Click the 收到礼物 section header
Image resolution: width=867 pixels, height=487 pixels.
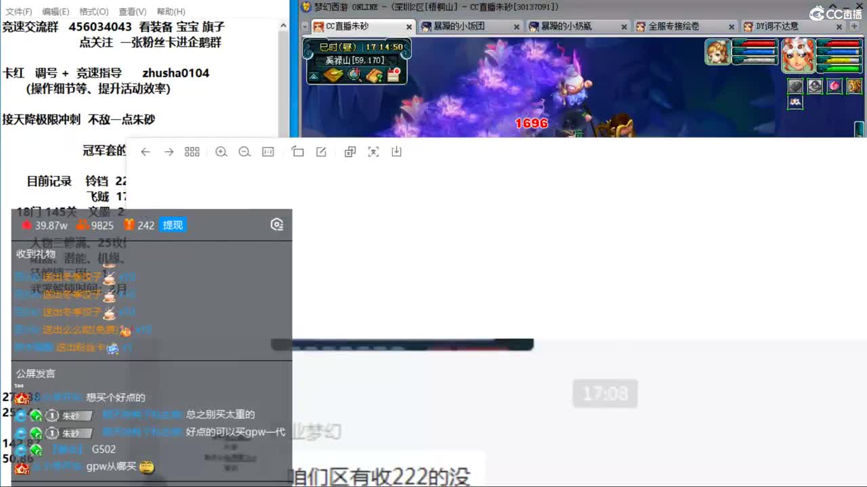click(x=36, y=254)
